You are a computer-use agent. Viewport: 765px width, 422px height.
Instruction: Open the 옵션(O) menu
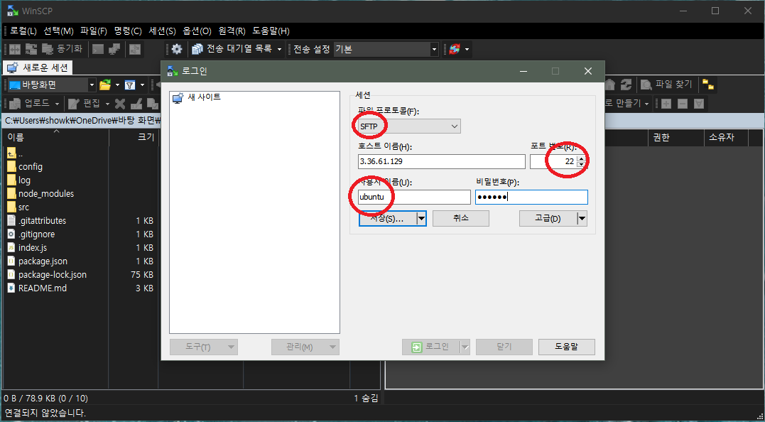[197, 31]
